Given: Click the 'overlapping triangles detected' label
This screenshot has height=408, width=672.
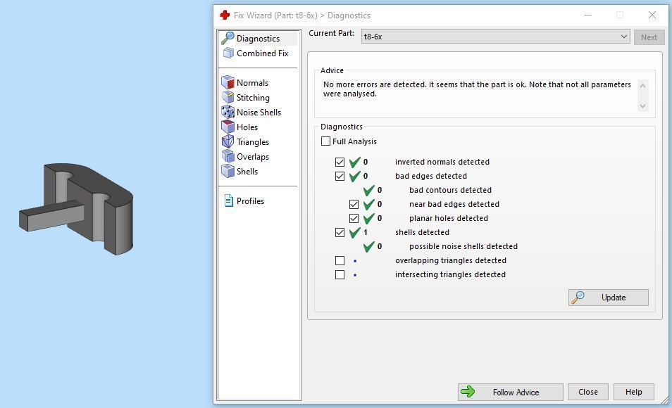Looking at the screenshot, I should pos(450,260).
